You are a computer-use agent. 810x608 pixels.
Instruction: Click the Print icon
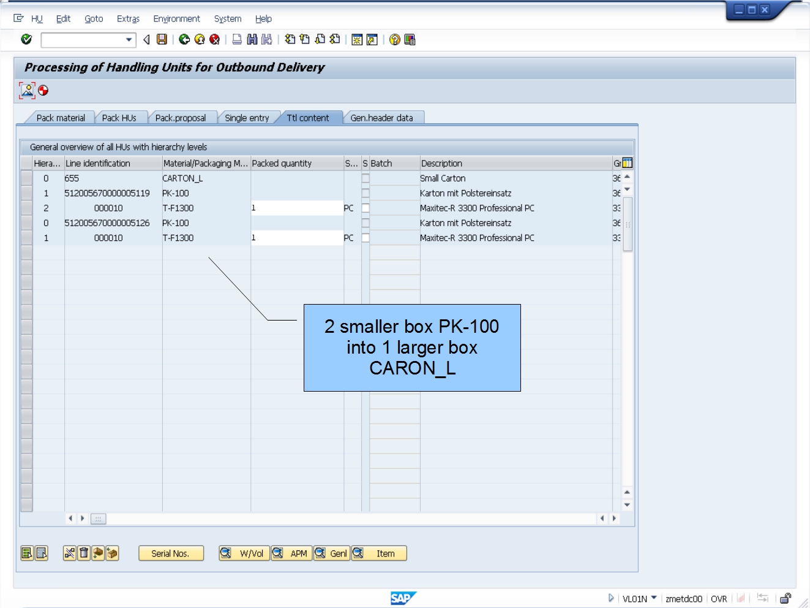point(236,39)
